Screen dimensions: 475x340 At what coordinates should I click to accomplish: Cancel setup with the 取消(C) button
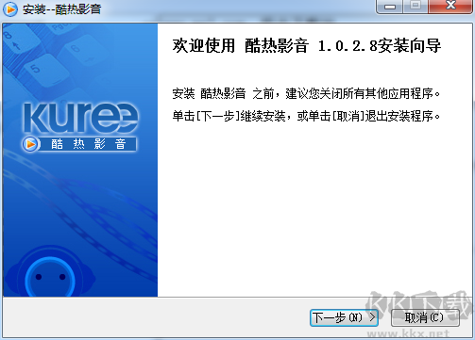425,317
